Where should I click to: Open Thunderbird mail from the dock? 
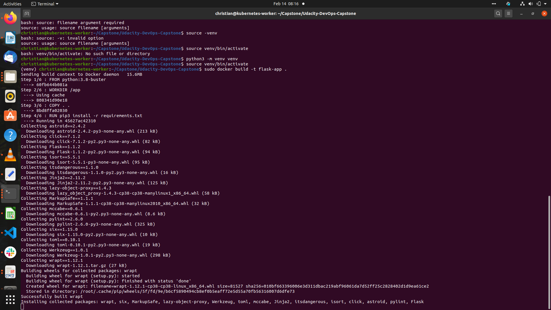point(10,57)
